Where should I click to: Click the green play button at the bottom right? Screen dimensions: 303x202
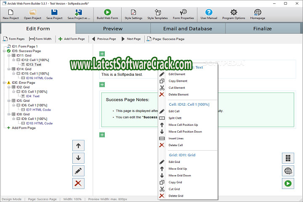click(x=288, y=183)
